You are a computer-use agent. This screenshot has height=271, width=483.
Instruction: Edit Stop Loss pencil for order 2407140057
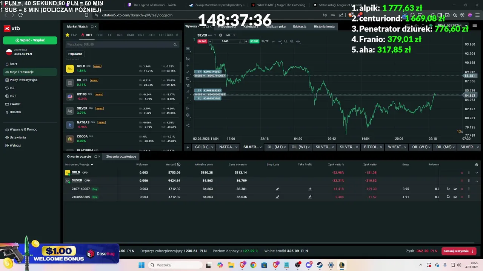(x=277, y=189)
